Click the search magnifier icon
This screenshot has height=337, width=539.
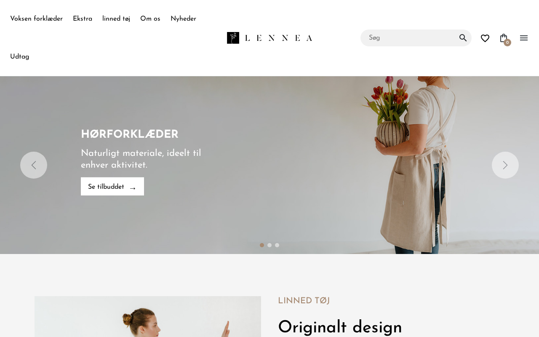coord(463,38)
